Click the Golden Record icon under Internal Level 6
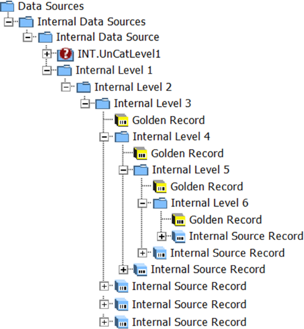Screen dimensions: 304x329 (x=178, y=220)
